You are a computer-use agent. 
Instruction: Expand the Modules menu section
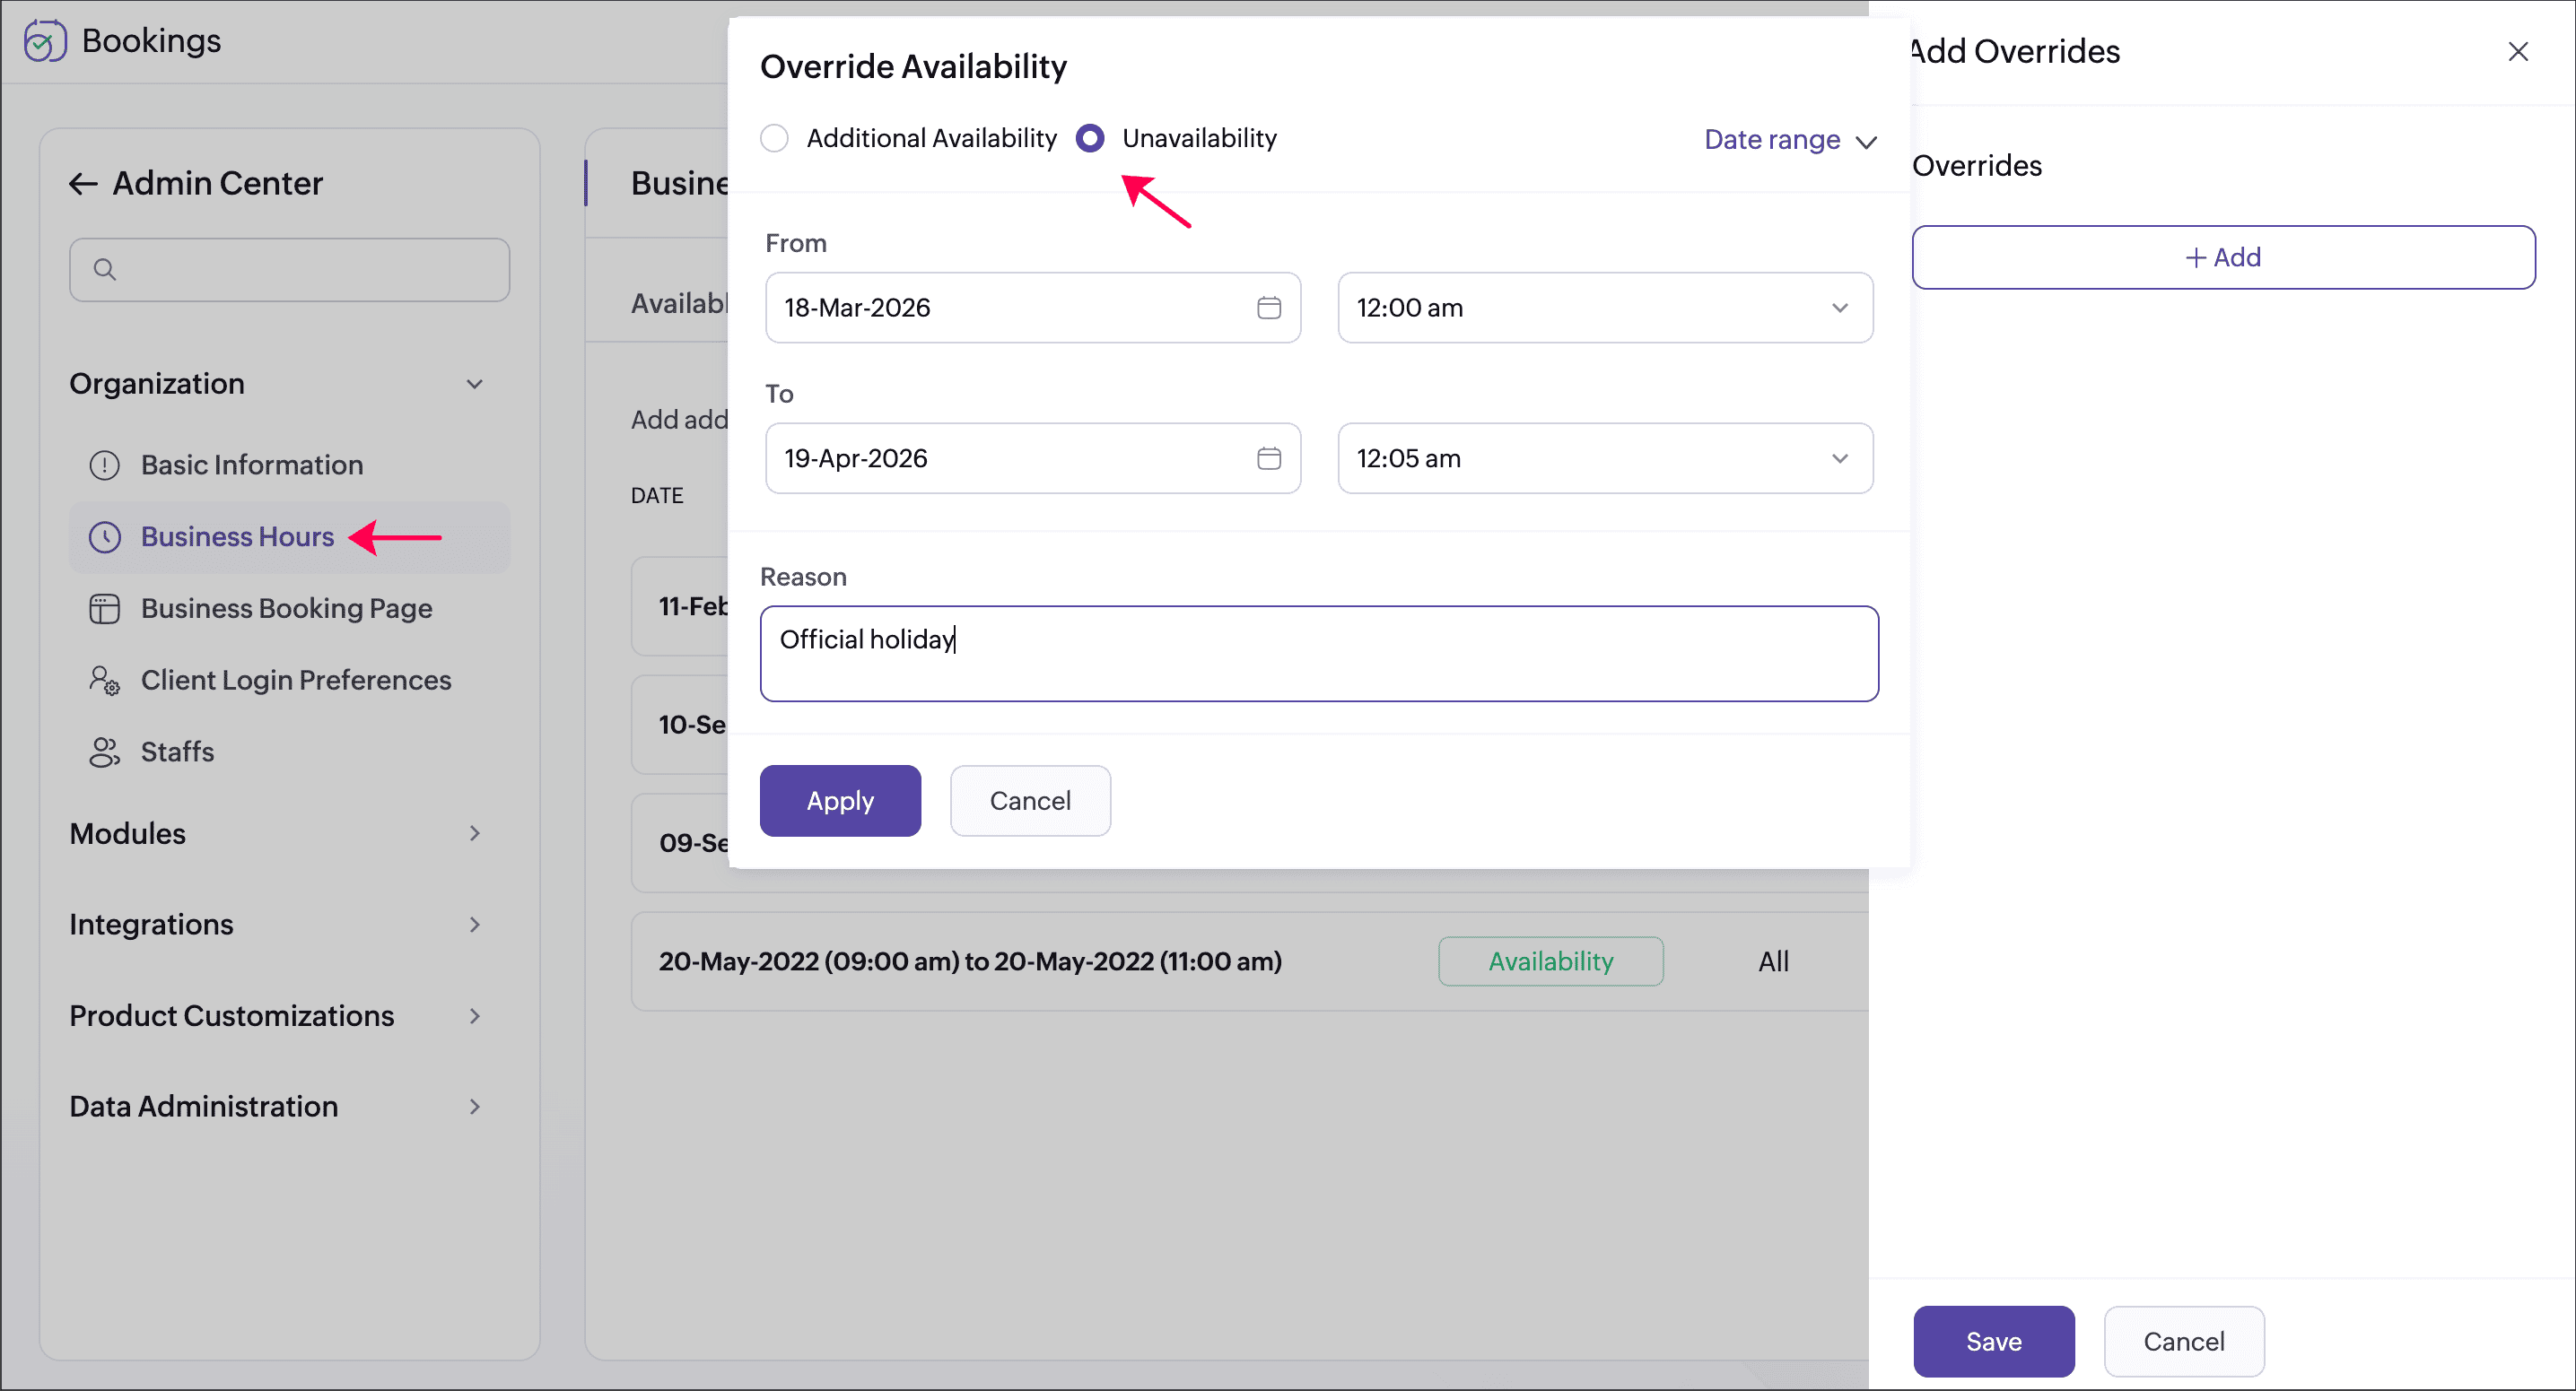[474, 833]
